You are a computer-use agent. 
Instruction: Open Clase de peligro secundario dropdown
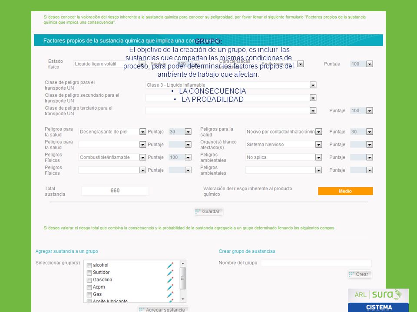tap(313, 98)
